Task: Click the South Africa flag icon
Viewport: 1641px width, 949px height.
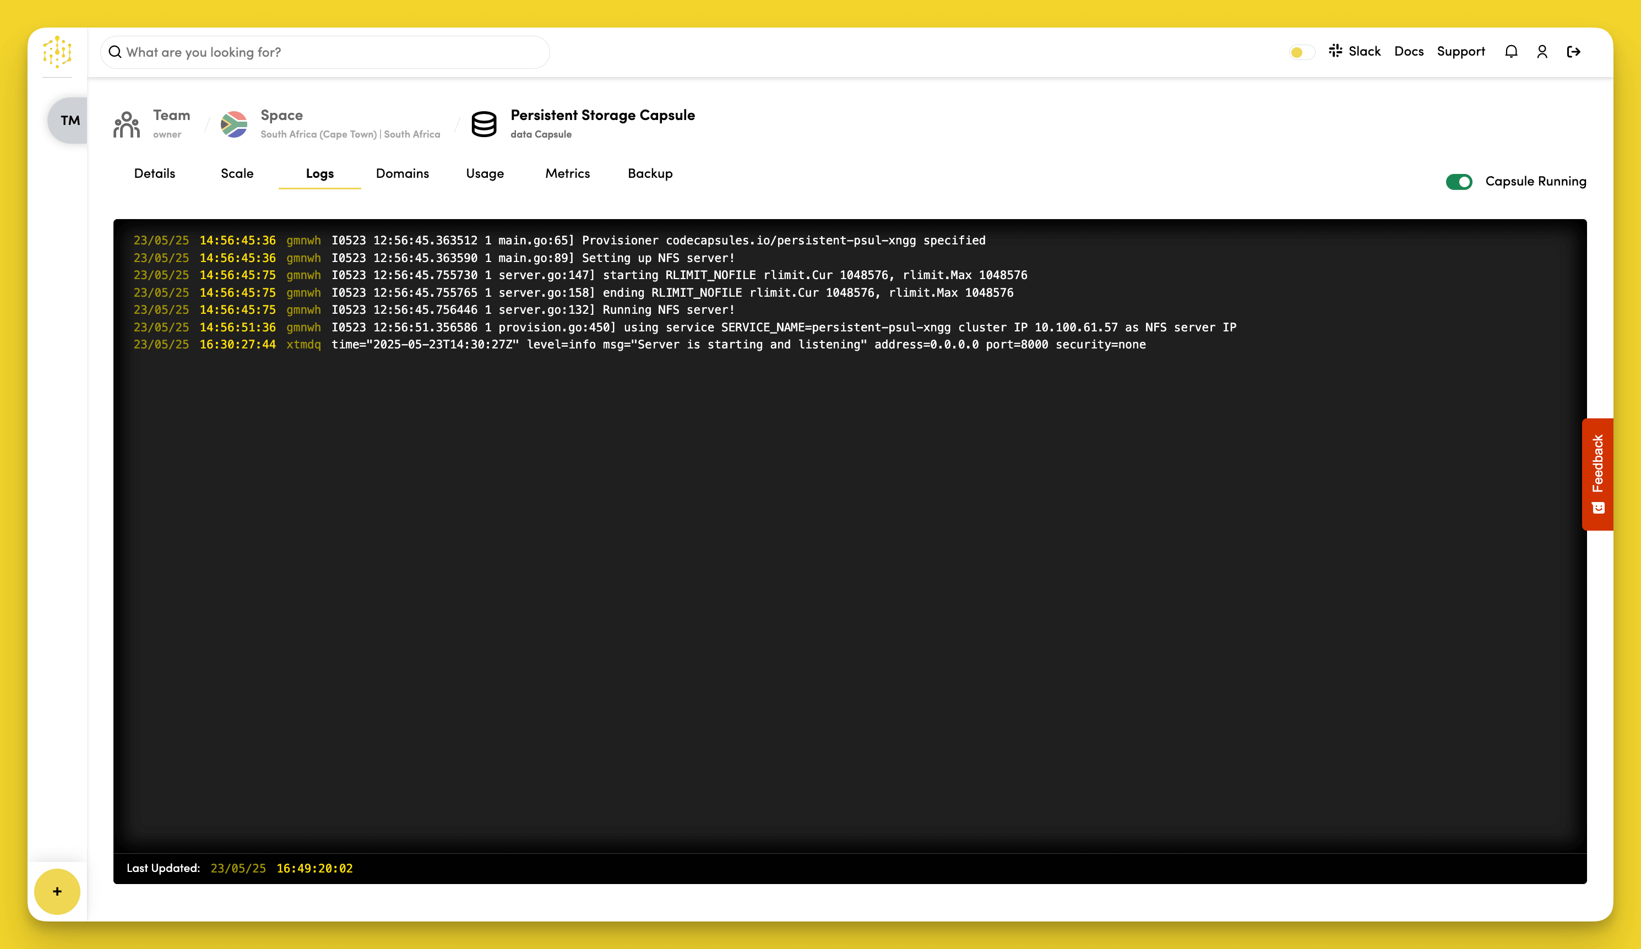Action: coord(234,124)
